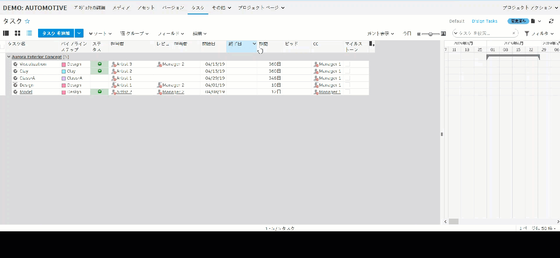Open the フィールド fields dropdown
The height and width of the screenshot is (258, 560).
tap(171, 33)
